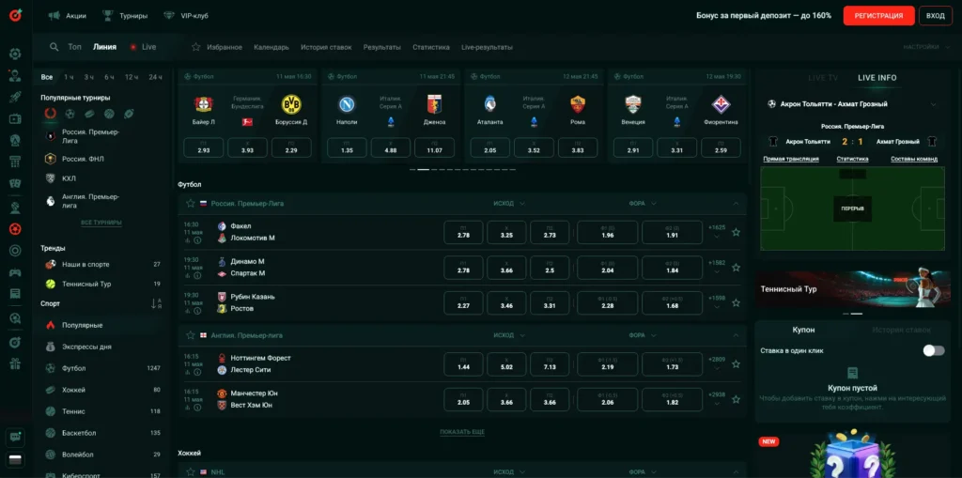Switch to the Live tab
The width and height of the screenshot is (962, 478).
pyautogui.click(x=143, y=47)
